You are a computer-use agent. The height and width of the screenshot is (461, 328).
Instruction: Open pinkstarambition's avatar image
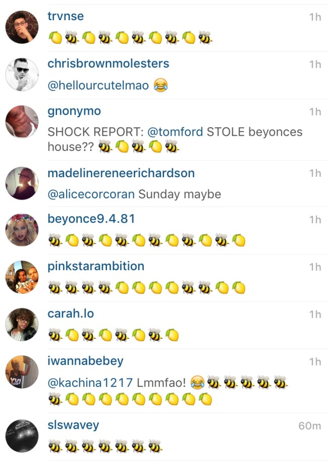click(x=22, y=277)
